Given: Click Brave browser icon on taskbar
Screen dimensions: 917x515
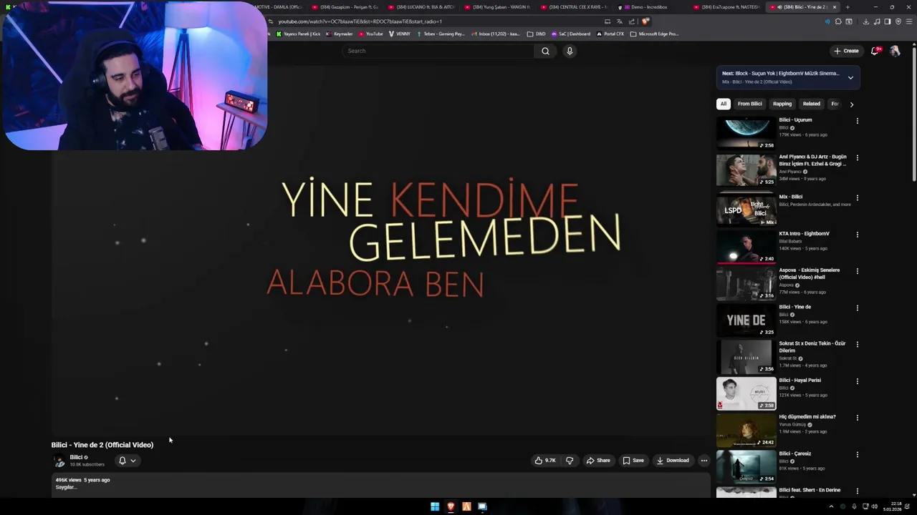Looking at the screenshot, I should tap(451, 506).
